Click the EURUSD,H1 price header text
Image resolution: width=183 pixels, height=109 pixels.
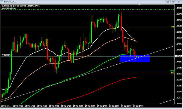20,6
